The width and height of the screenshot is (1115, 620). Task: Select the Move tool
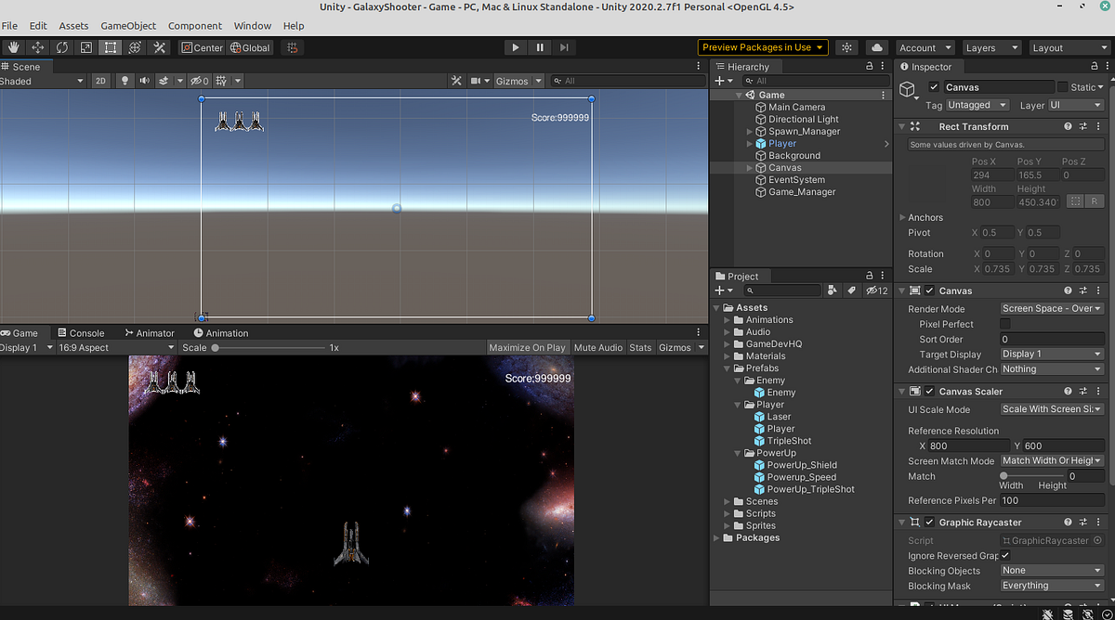(38, 47)
